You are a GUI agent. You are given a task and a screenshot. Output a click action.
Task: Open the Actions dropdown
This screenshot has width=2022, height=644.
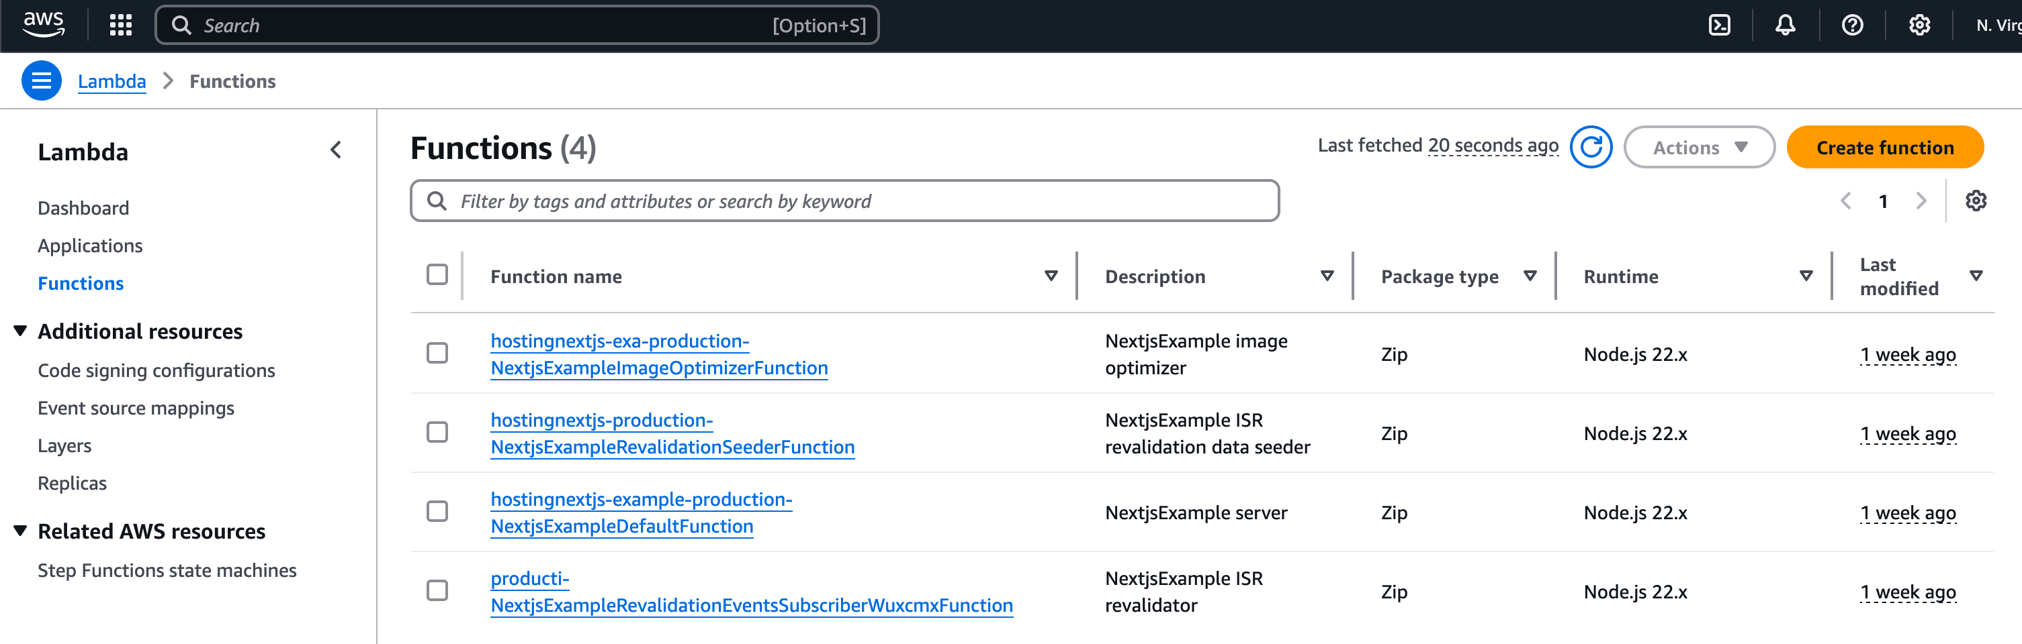tap(1699, 148)
